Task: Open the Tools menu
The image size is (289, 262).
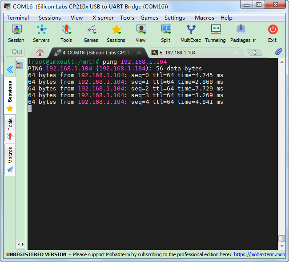Action: (x=127, y=18)
